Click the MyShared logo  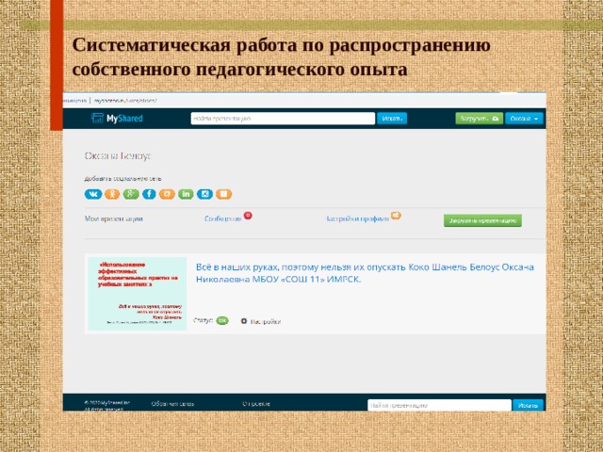[117, 119]
